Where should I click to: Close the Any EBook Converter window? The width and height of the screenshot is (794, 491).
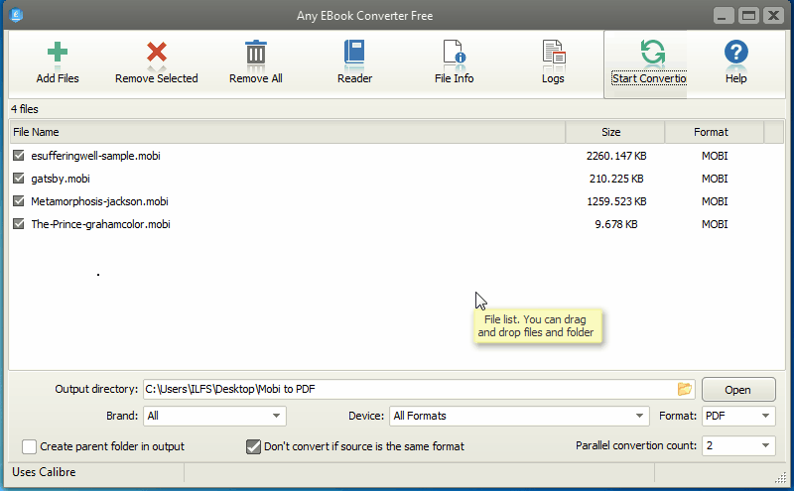point(774,16)
